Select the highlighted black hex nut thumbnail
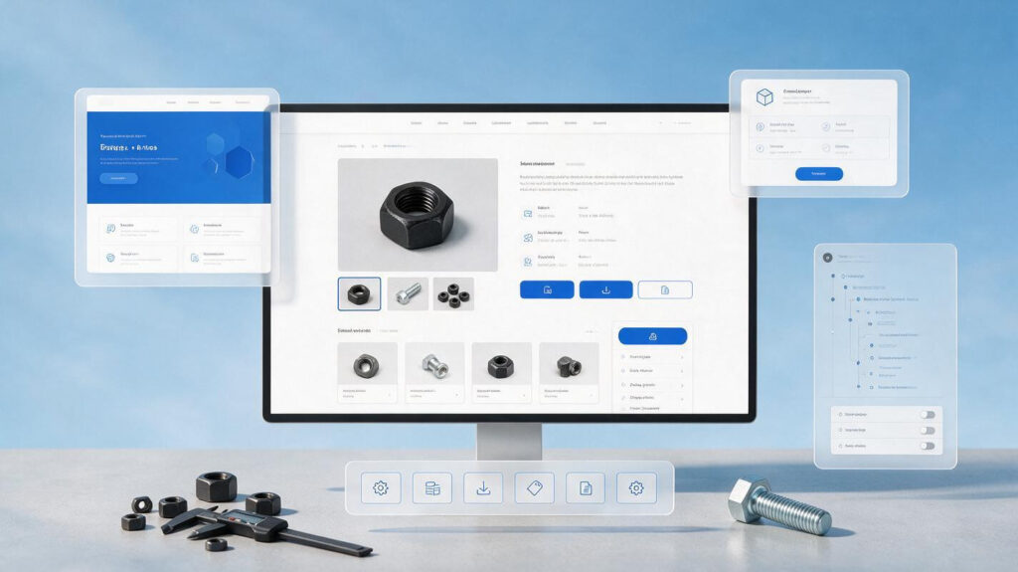This screenshot has height=572, width=1018. click(x=359, y=293)
